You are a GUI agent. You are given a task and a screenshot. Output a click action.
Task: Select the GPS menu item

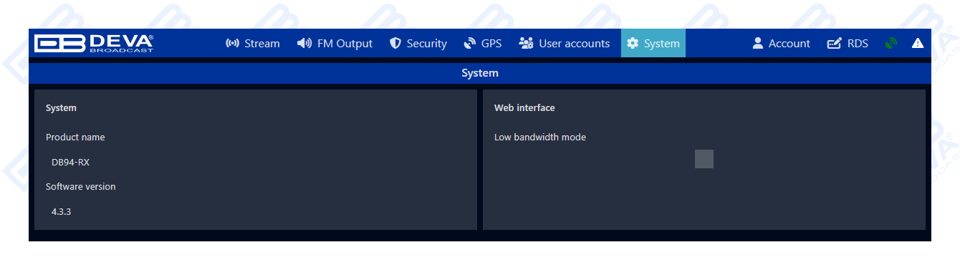[483, 44]
